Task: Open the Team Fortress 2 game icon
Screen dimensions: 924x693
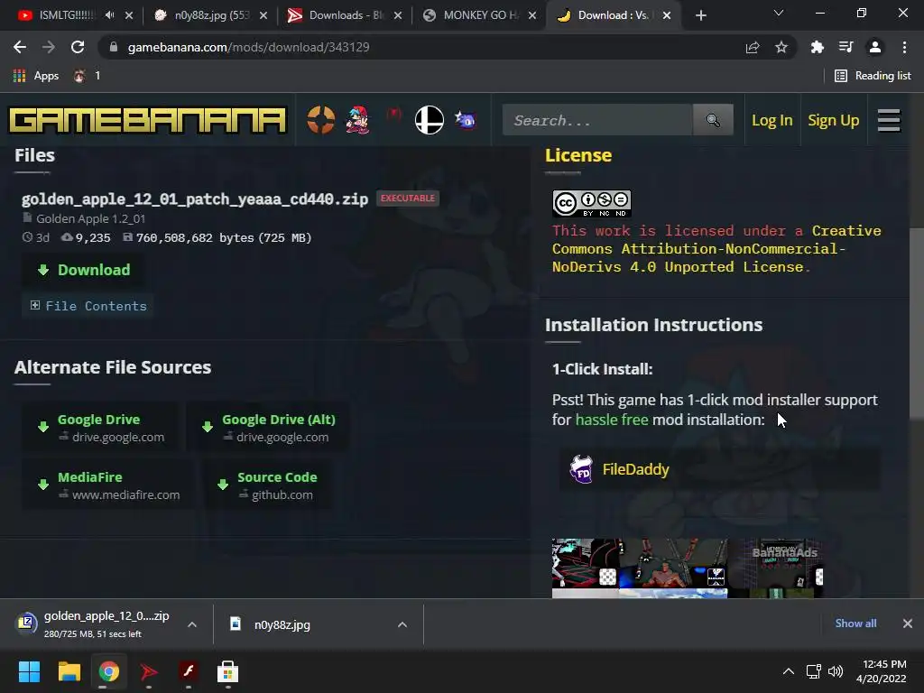Action: tap(320, 120)
